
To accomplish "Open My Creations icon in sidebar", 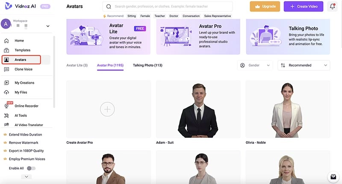I will (6, 83).
